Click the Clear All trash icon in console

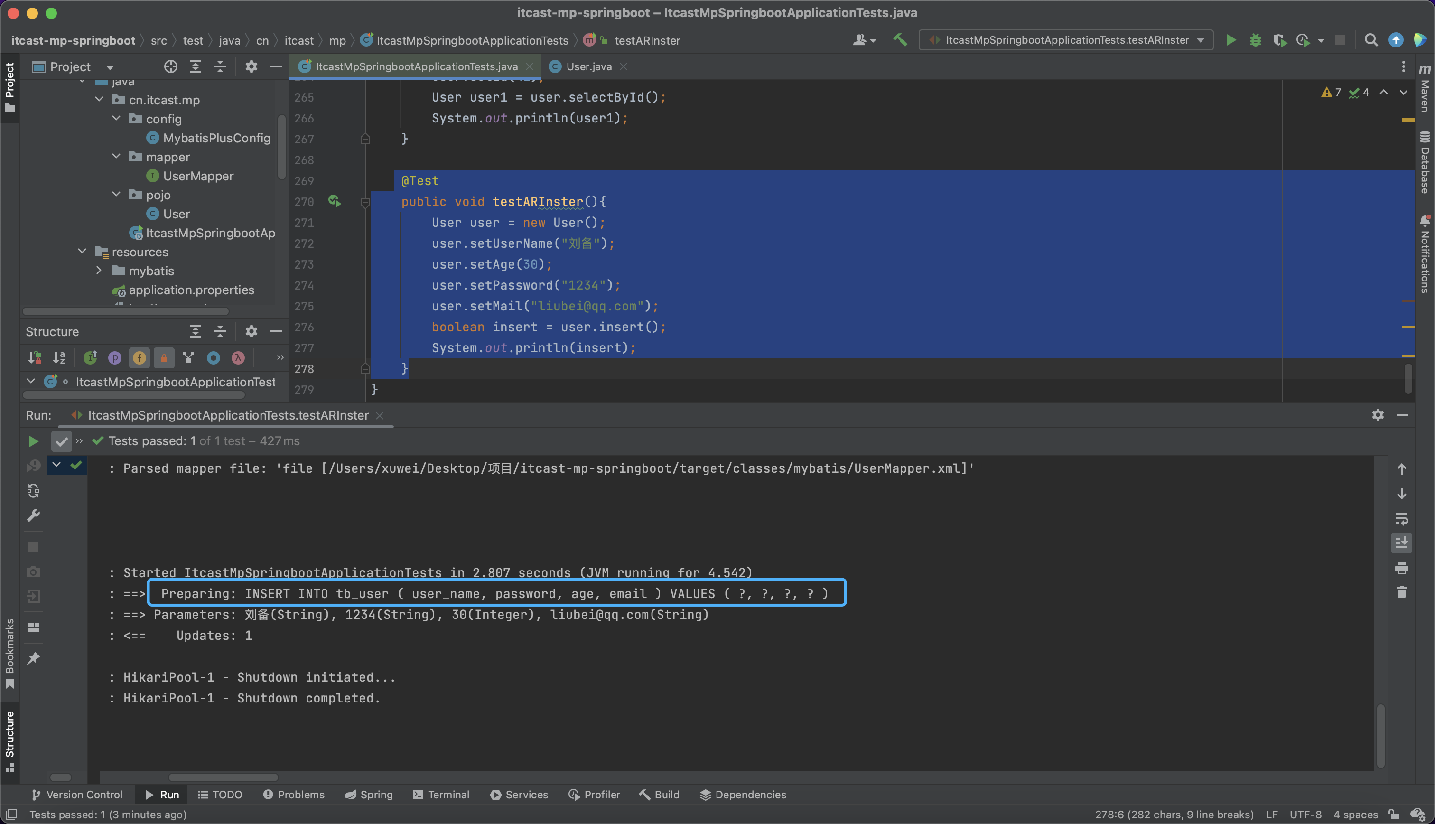(x=1402, y=592)
